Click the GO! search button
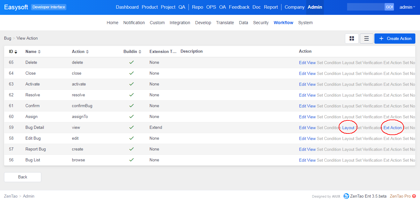The height and width of the screenshot is (201, 420). 389,7
